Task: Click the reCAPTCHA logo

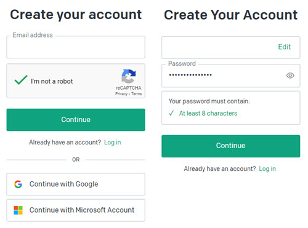Action: point(129,76)
